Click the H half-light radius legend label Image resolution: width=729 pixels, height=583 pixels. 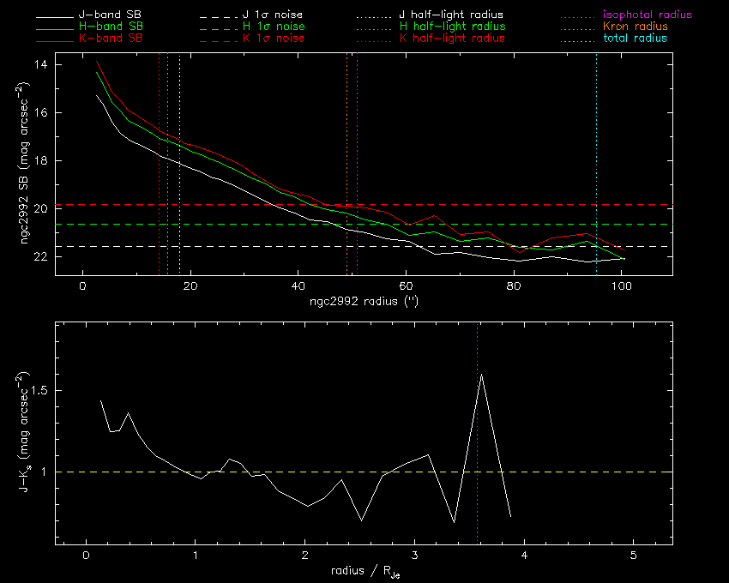click(451, 27)
